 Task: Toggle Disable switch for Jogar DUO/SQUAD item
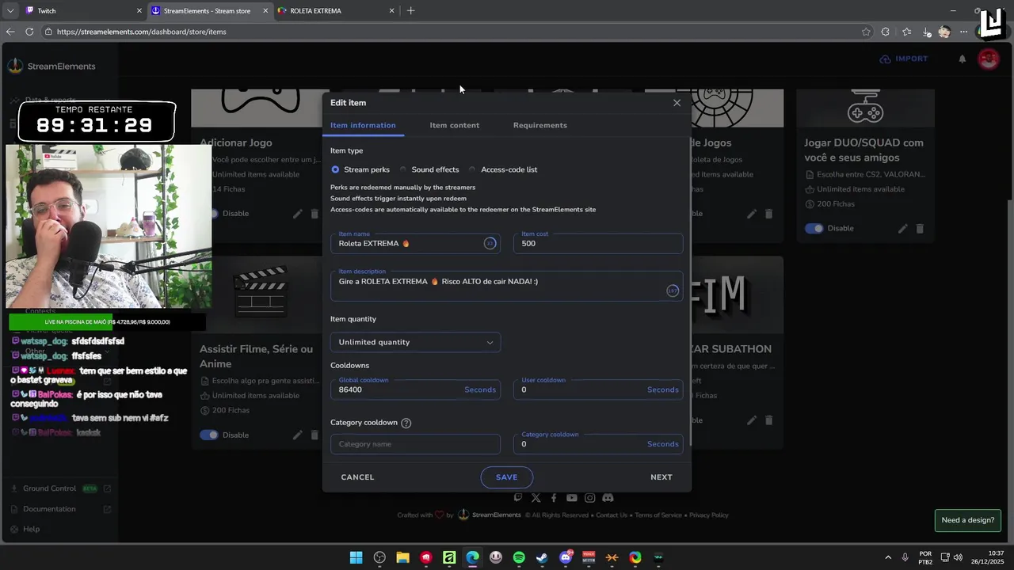[814, 228]
